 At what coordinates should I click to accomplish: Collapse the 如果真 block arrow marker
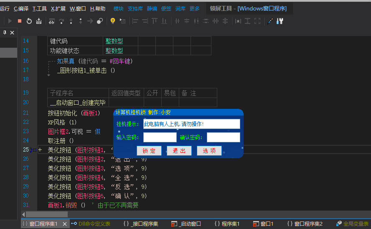[x=49, y=75]
